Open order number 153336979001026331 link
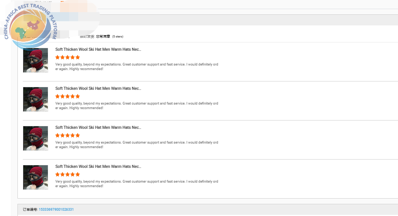Image resolution: width=398 pixels, height=216 pixels. tap(56, 210)
